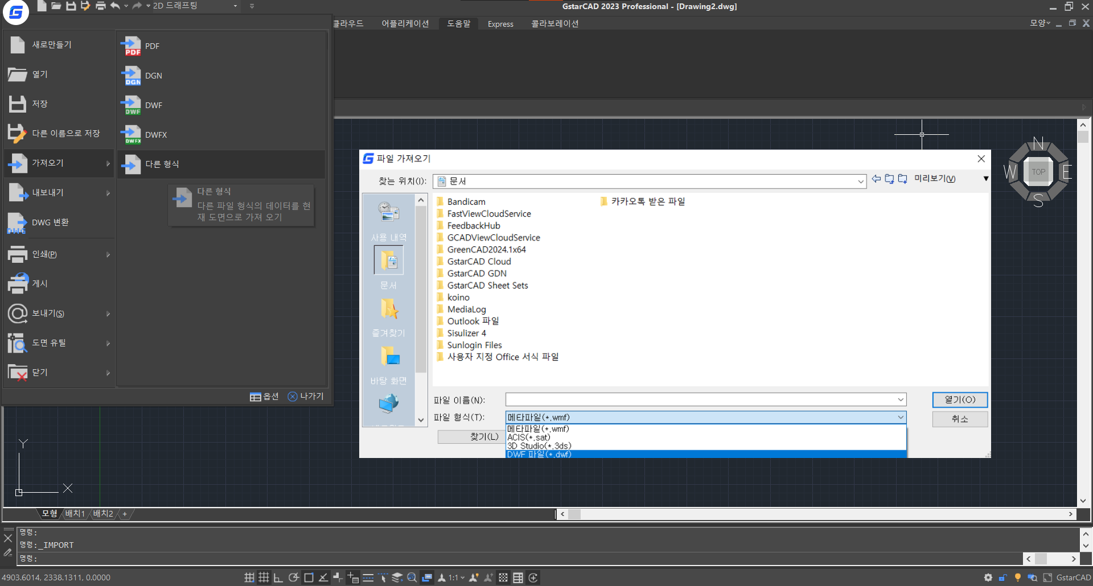Click the quick-access Open folder icon
This screenshot has width=1093, height=586.
pos(56,6)
